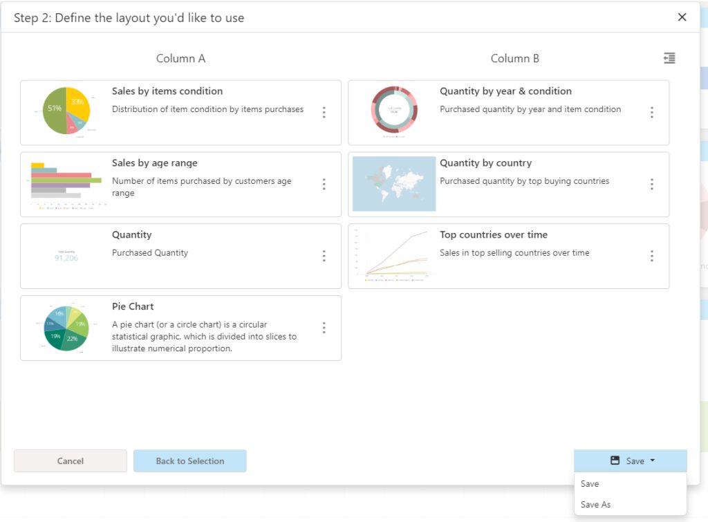Select Save As from the dropdown menu
This screenshot has width=708, height=522.
click(595, 505)
